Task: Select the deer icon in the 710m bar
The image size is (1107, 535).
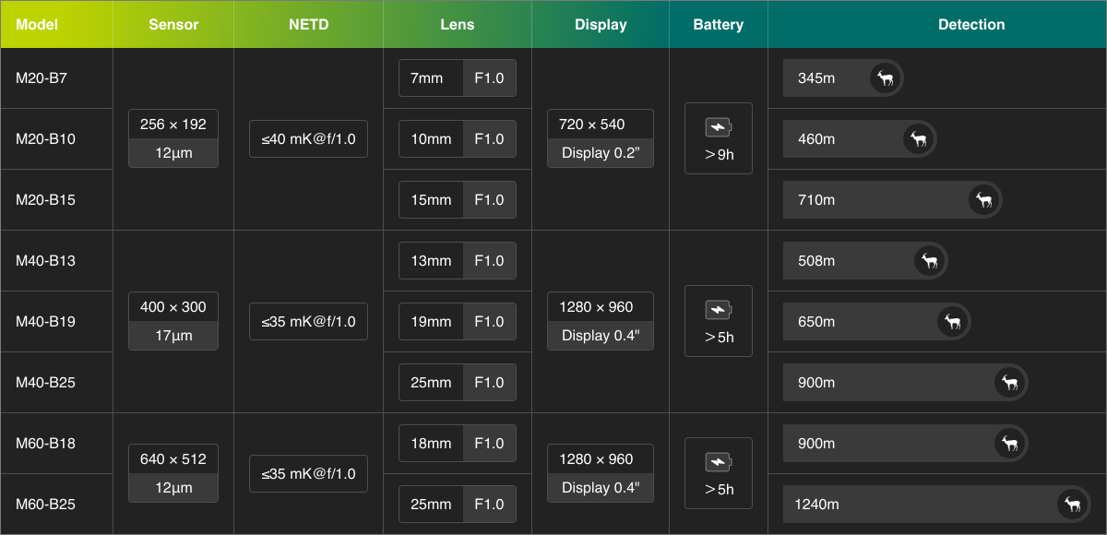Action: point(984,200)
